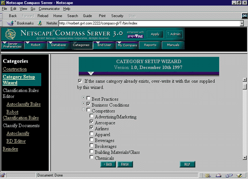Open the Autoclassify Rules link

[24, 104]
